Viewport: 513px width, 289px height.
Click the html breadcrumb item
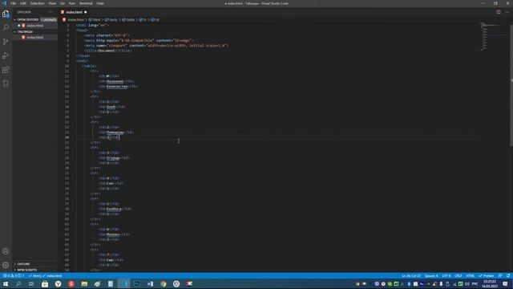(x=95, y=19)
